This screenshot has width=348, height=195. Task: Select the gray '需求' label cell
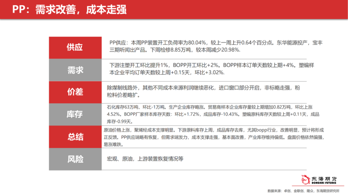(75, 70)
